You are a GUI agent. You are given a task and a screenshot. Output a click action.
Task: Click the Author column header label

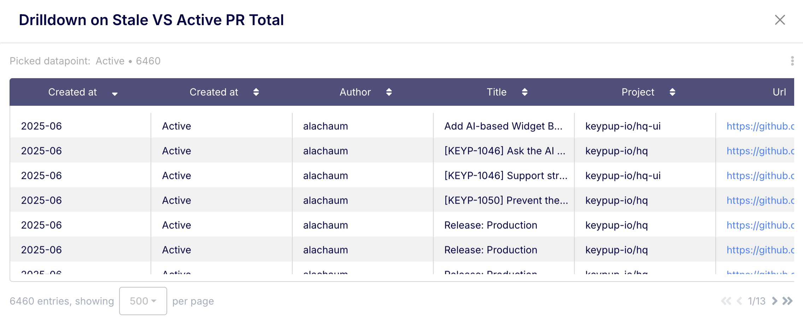[355, 92]
